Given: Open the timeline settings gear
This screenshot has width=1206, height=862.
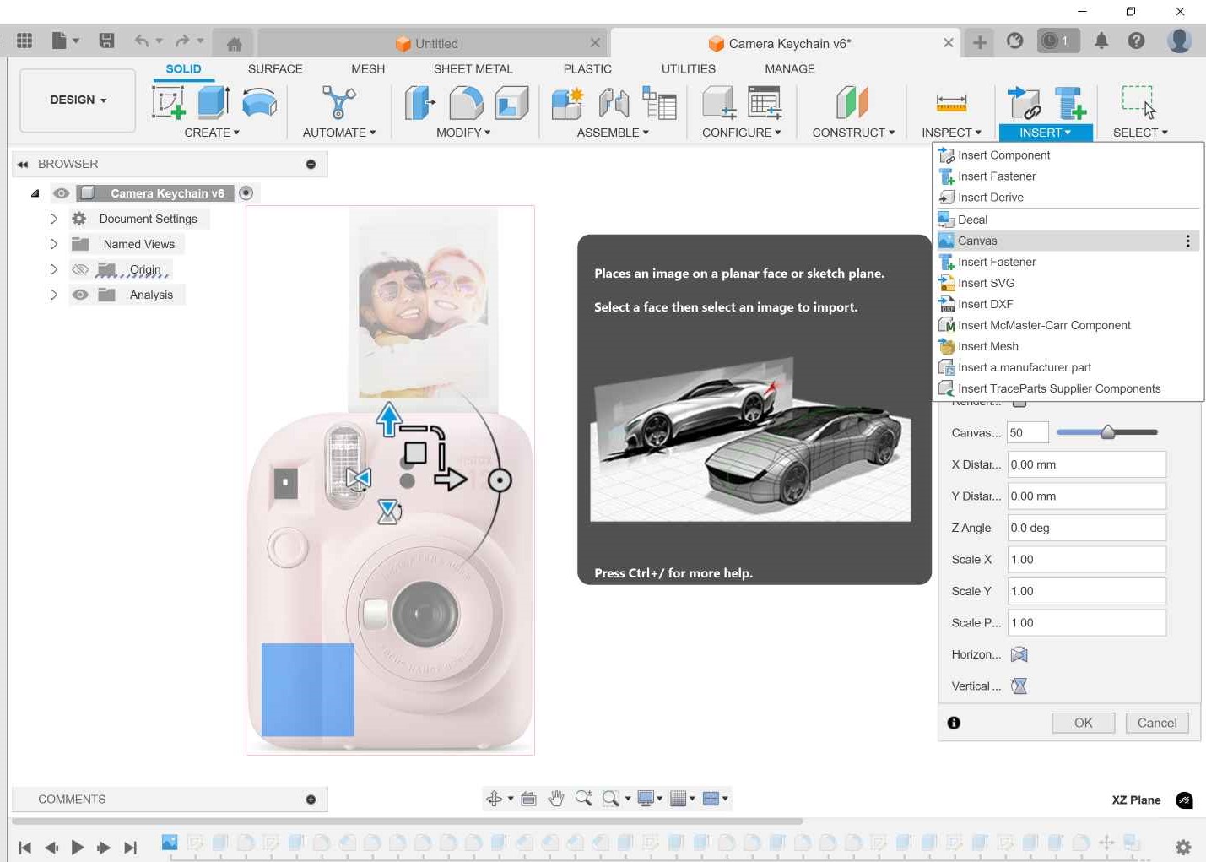Looking at the screenshot, I should click(x=1183, y=847).
